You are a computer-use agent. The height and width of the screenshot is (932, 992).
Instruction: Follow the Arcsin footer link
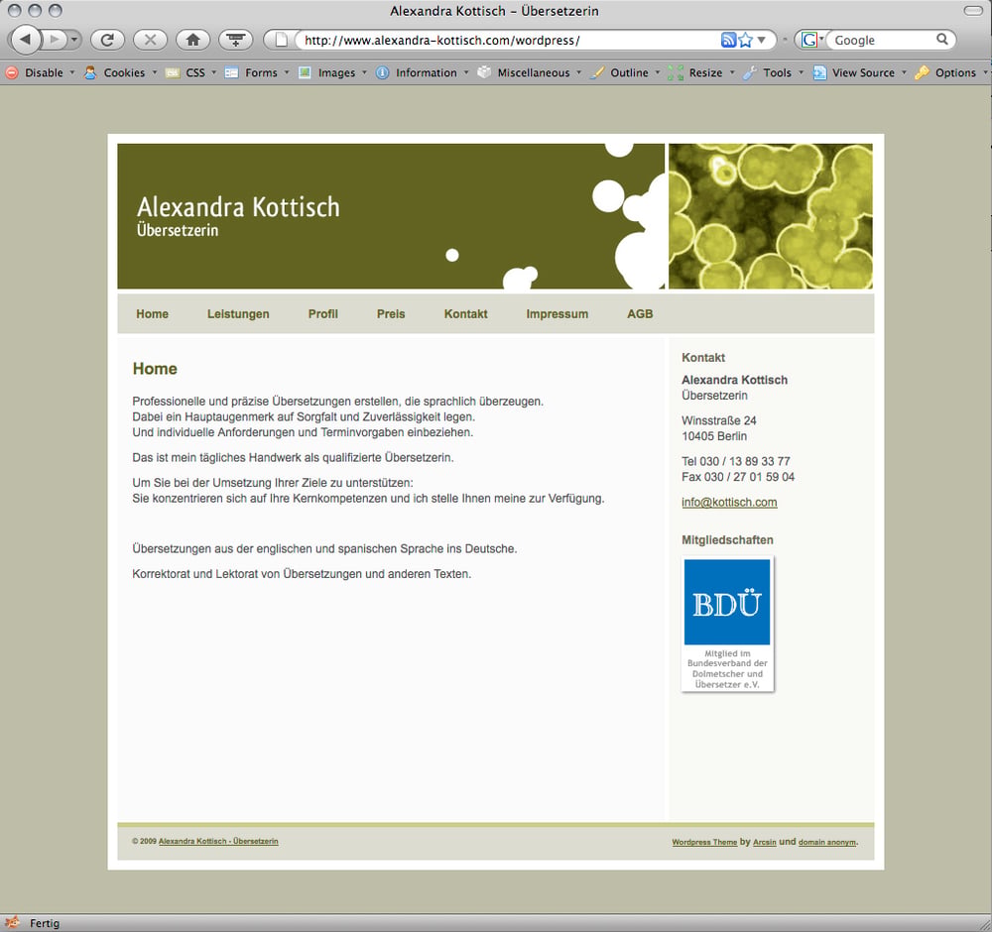[x=765, y=842]
